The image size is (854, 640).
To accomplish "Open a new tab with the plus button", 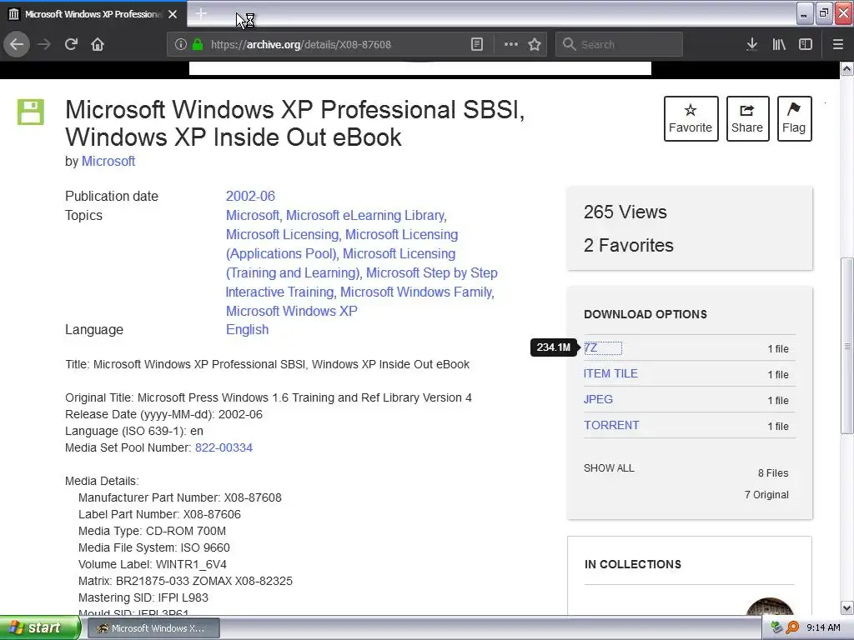I will [200, 13].
